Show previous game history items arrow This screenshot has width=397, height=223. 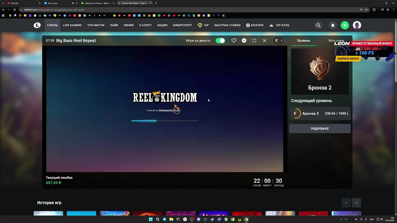346,203
